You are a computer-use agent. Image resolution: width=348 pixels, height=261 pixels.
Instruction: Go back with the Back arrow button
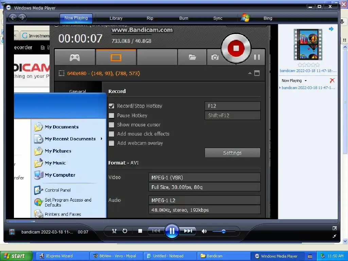(13, 18)
